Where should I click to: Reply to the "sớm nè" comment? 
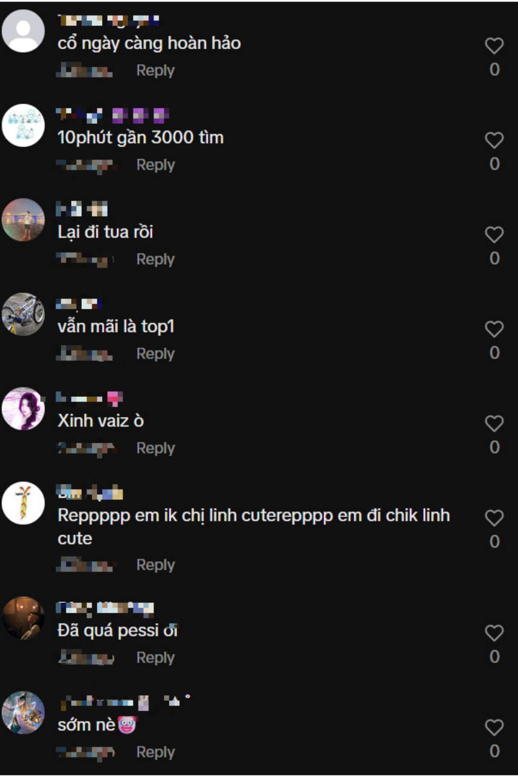coord(155,752)
